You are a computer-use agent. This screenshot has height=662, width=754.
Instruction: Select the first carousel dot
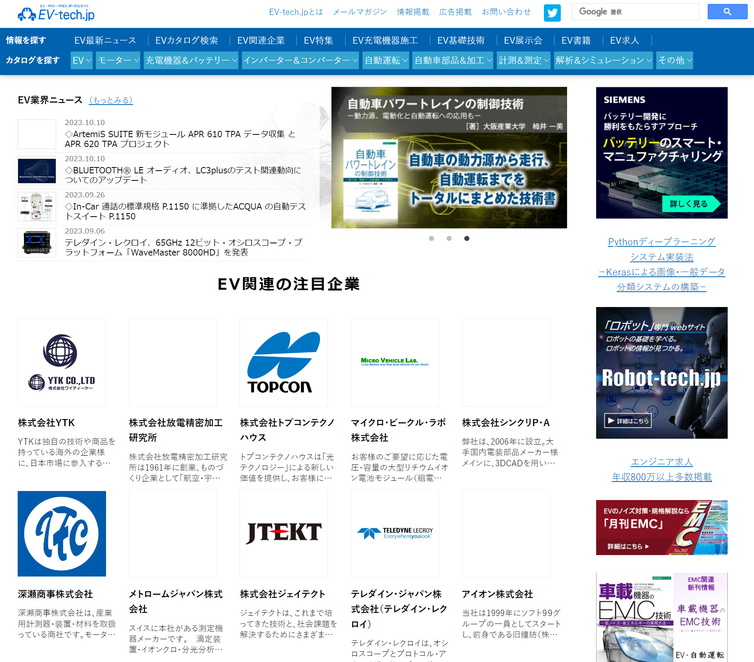431,238
